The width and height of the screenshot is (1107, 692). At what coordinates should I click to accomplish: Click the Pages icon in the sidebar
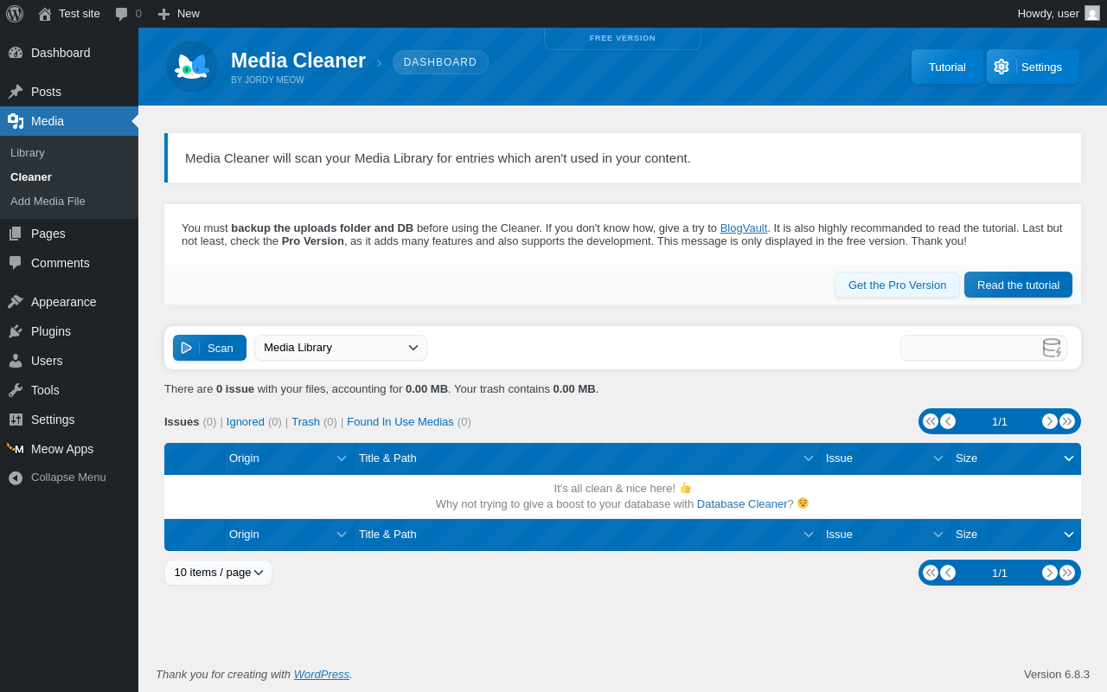[x=16, y=234]
